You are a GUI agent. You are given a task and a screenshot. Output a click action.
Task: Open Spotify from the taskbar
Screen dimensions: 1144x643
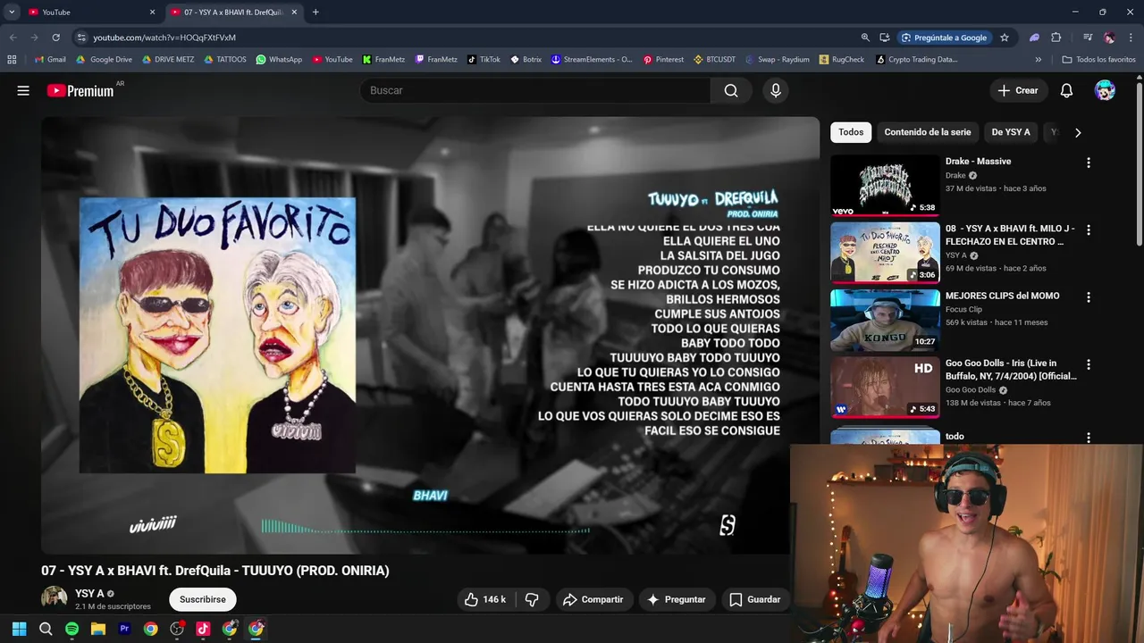(72, 629)
